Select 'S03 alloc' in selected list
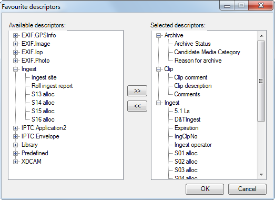275x200 pixels. [186, 170]
